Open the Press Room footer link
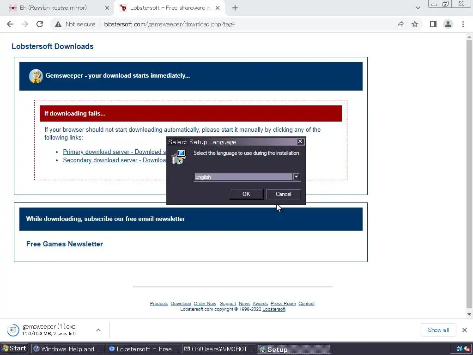 point(283,304)
